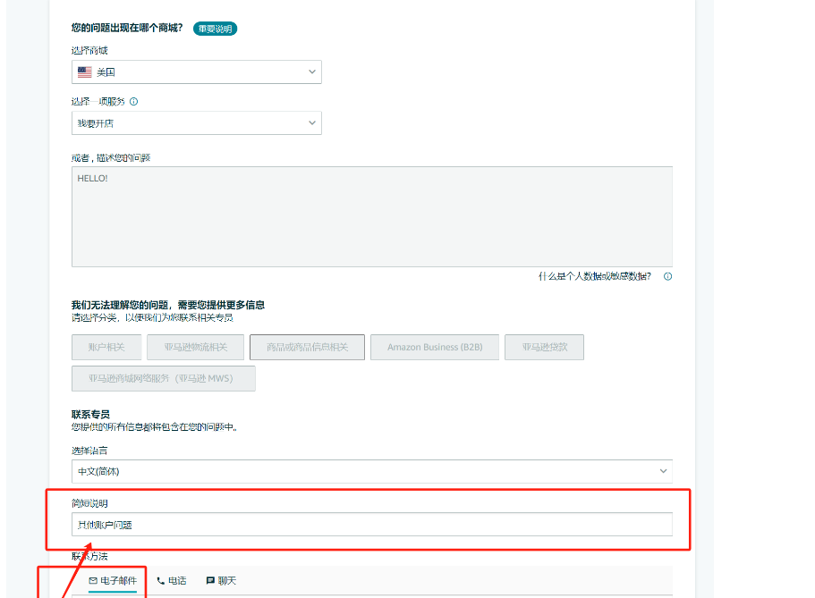Open the 选择语言 language dropdown showing 中文(简体)

371,471
